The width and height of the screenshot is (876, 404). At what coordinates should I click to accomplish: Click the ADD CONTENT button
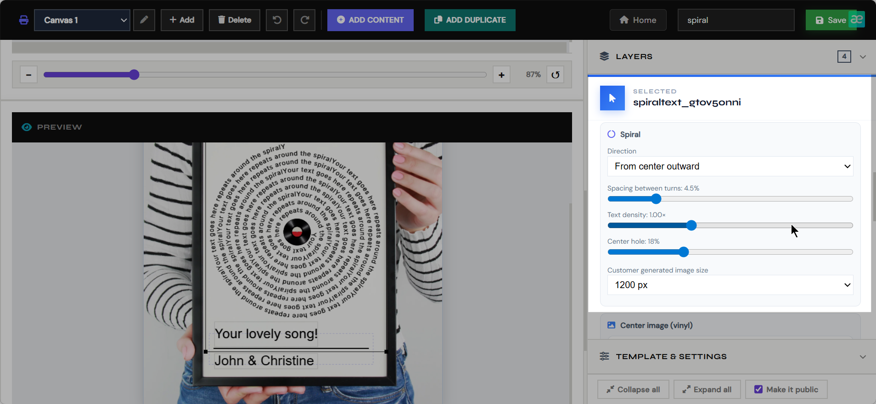tap(371, 20)
